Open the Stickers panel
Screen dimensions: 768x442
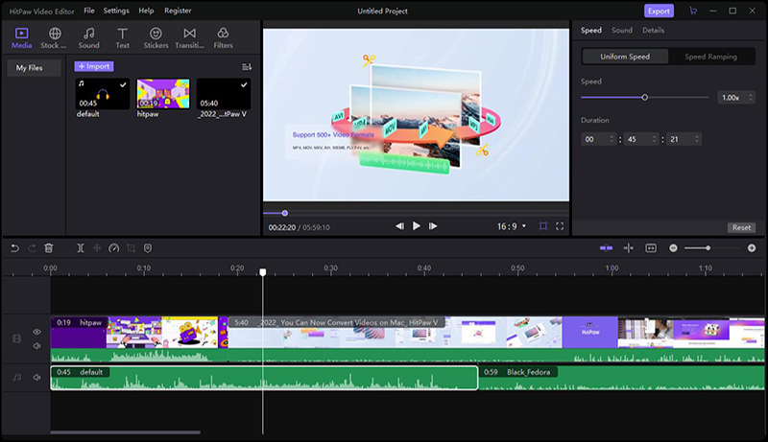pos(156,38)
